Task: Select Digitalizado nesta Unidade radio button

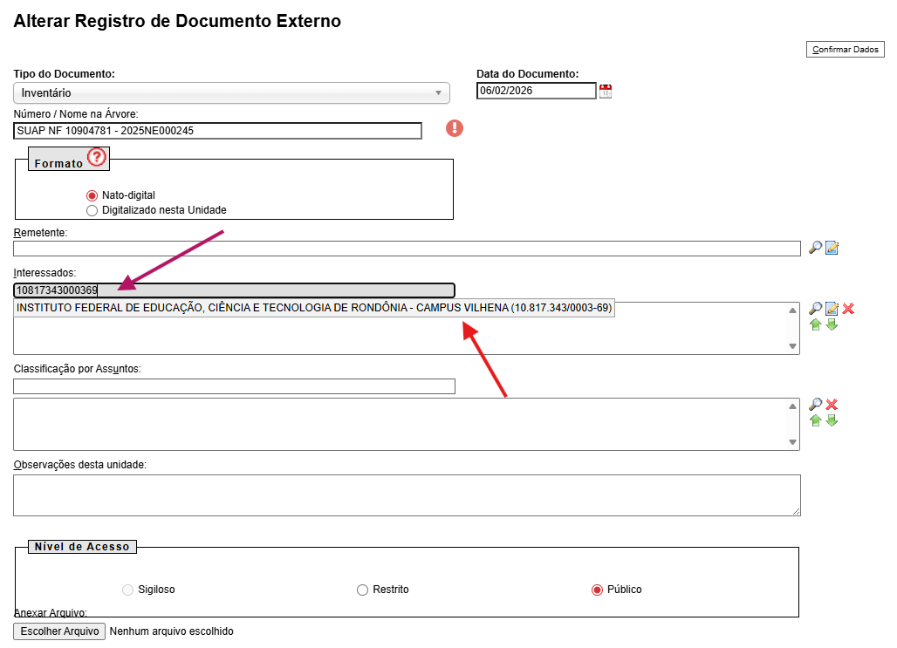Action: click(92, 210)
